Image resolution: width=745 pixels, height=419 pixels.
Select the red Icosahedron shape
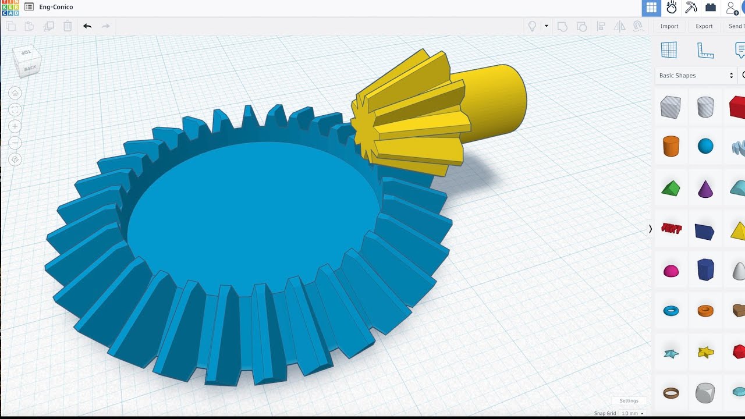click(x=739, y=351)
